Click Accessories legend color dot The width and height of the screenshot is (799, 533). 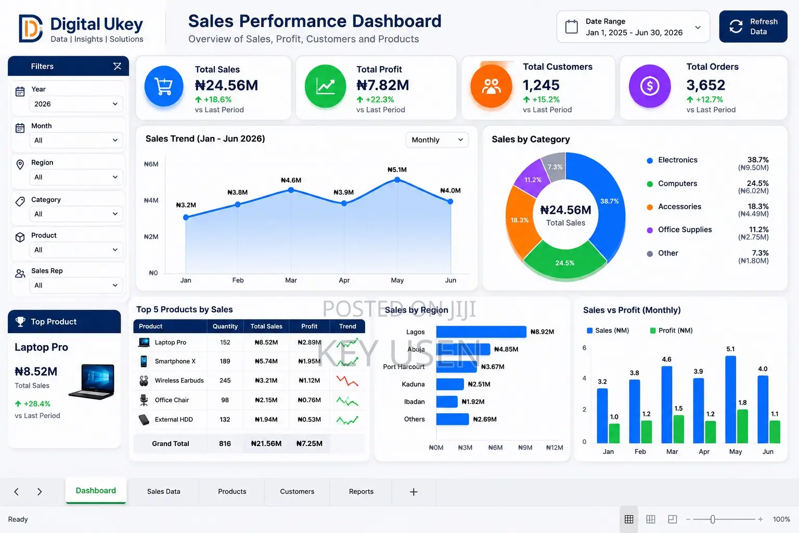tap(650, 207)
